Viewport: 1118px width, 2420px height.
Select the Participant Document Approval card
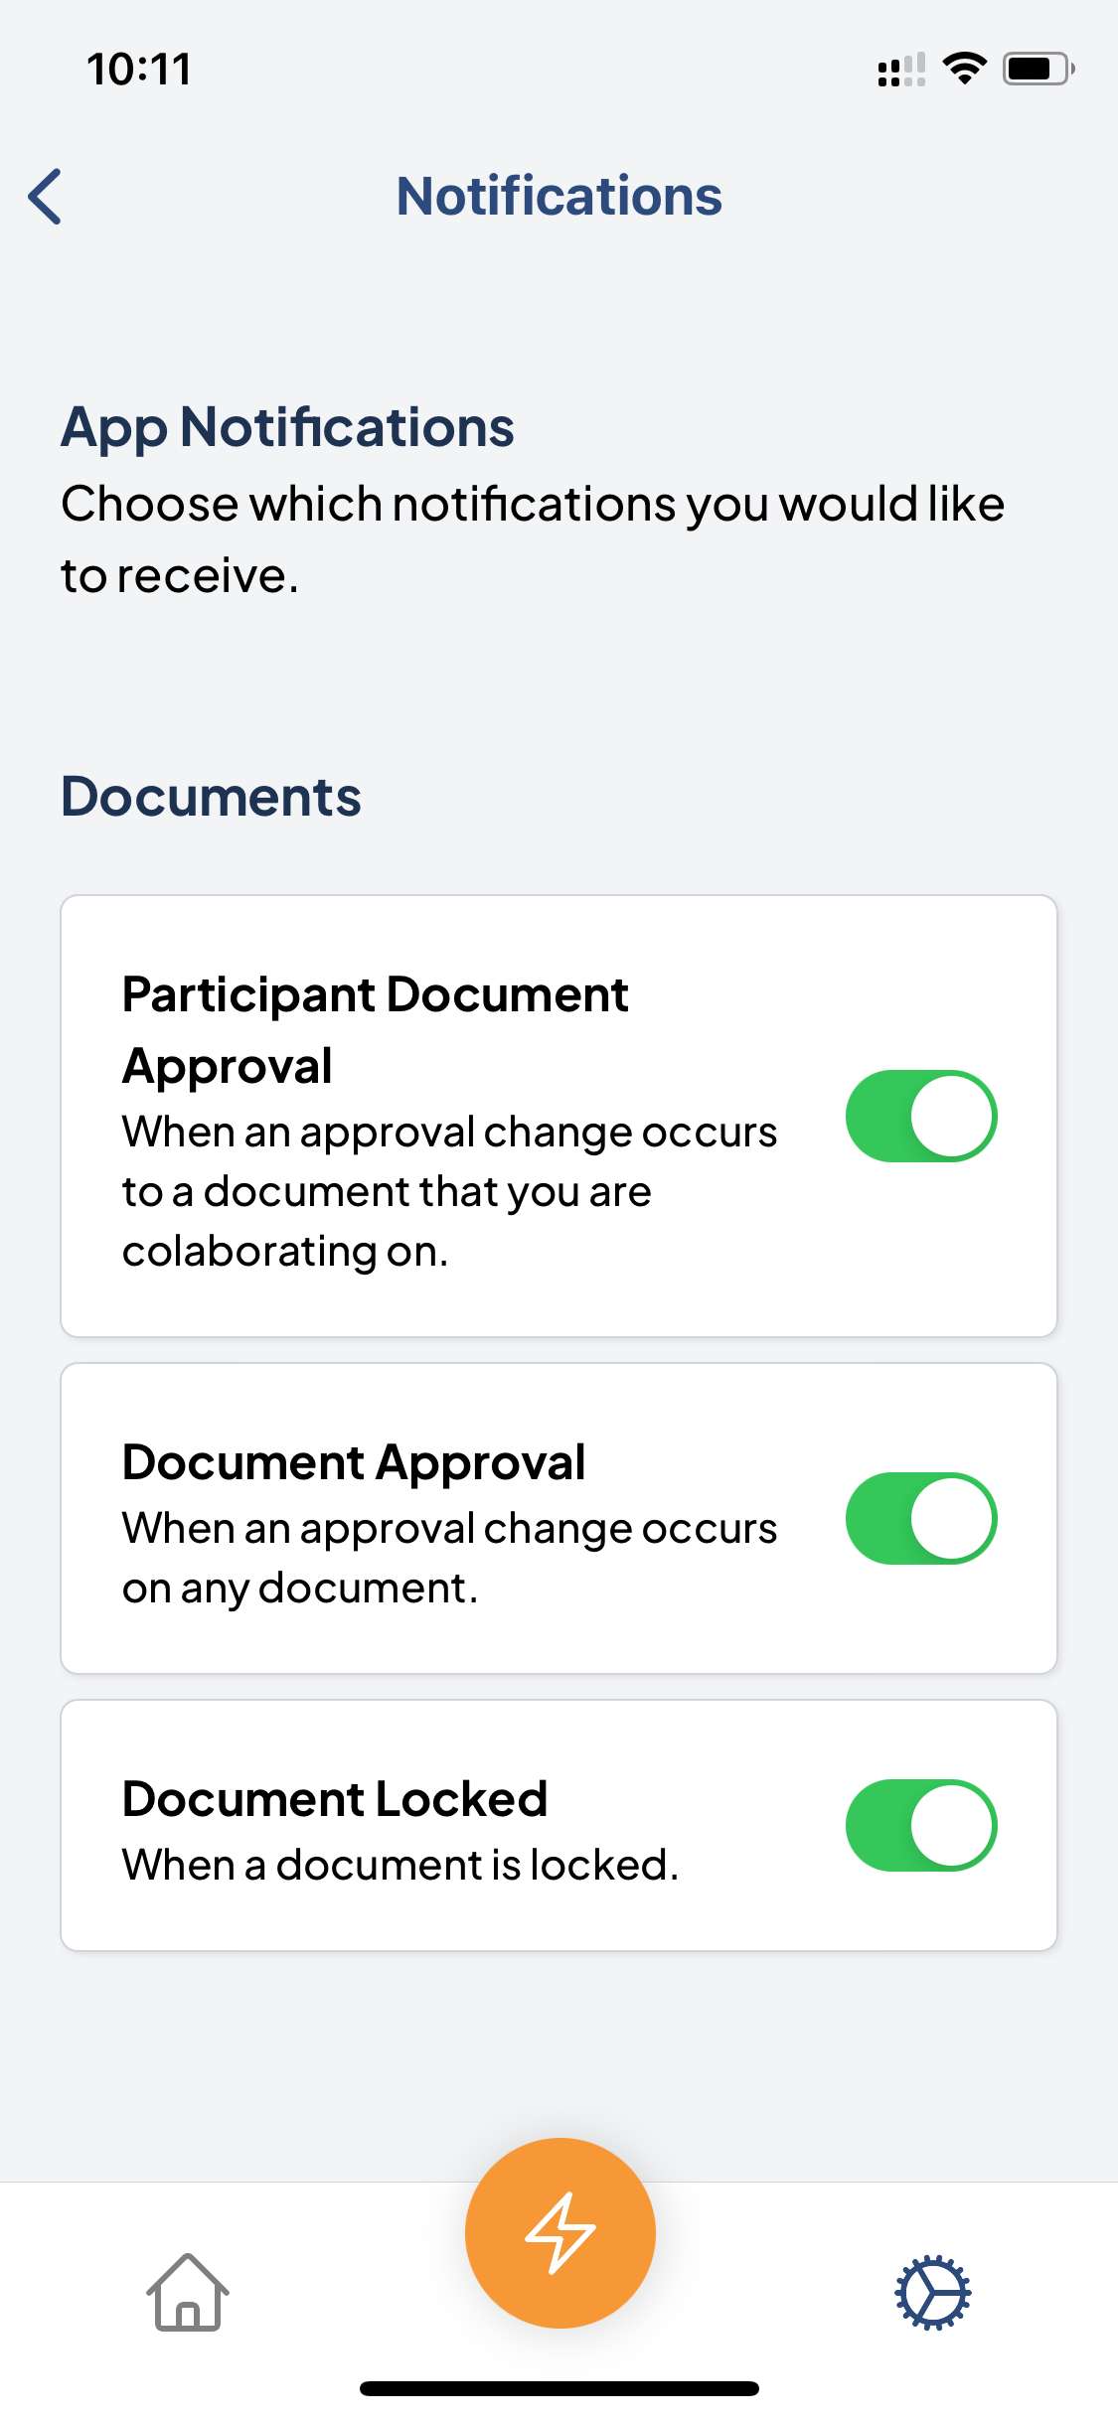click(x=559, y=1116)
